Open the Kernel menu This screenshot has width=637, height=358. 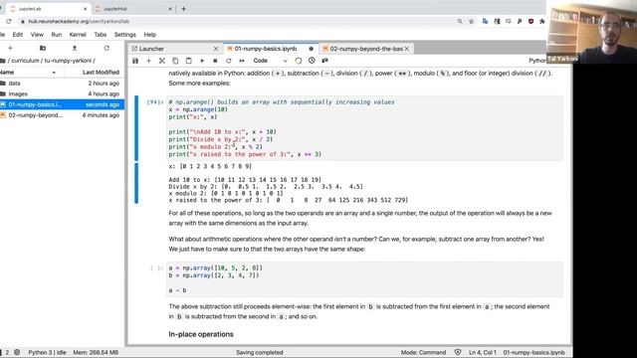pyautogui.click(x=78, y=35)
